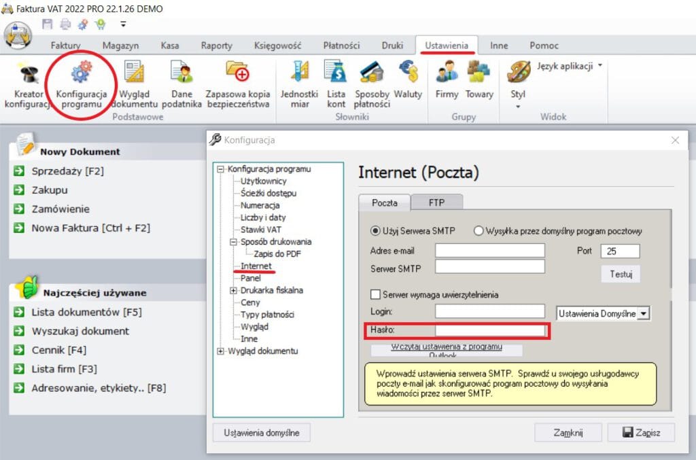Open Konfiguracja programu settings
Viewport: 696px width, 460px height.
click(81, 82)
